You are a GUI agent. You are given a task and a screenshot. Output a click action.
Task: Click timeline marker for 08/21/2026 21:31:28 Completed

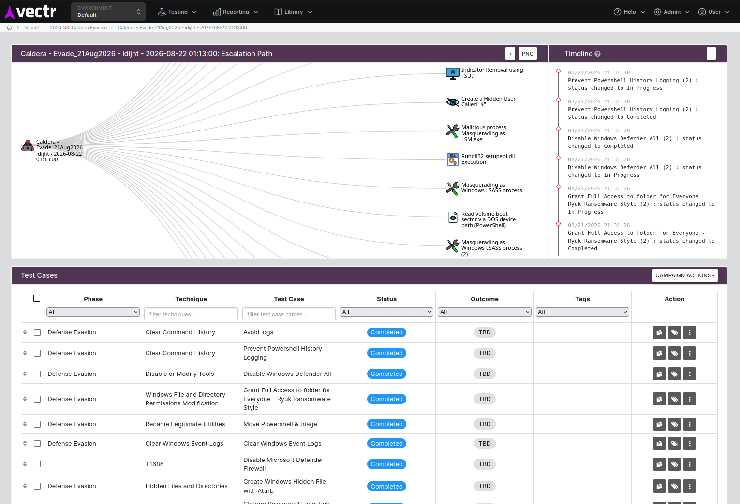click(x=558, y=129)
